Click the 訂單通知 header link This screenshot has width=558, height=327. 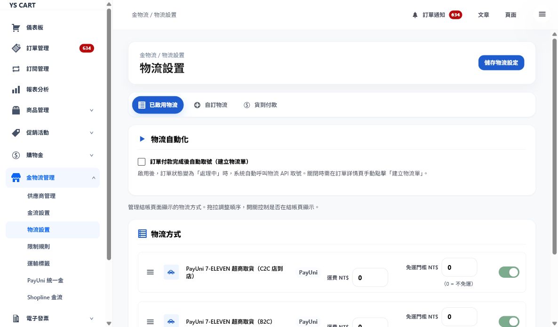[434, 15]
